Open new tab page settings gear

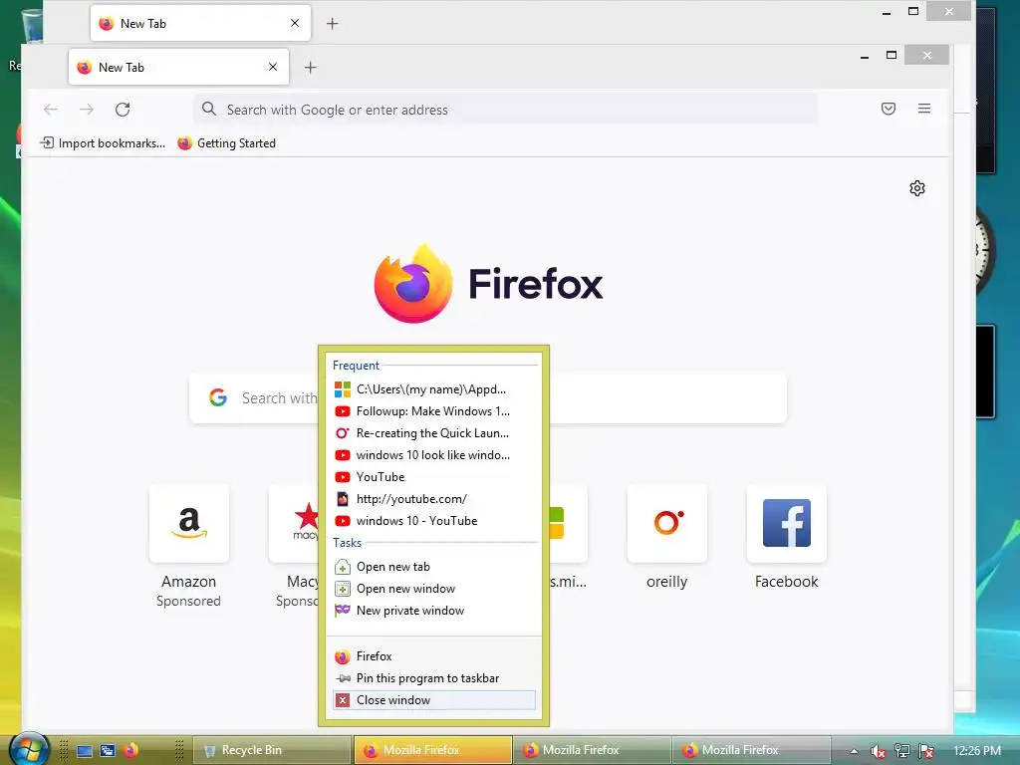point(917,188)
